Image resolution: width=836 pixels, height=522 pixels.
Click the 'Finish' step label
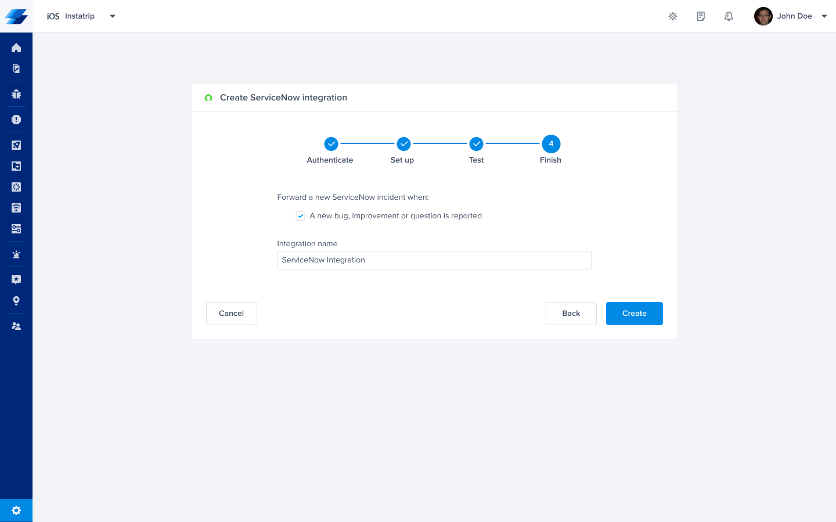[550, 160]
